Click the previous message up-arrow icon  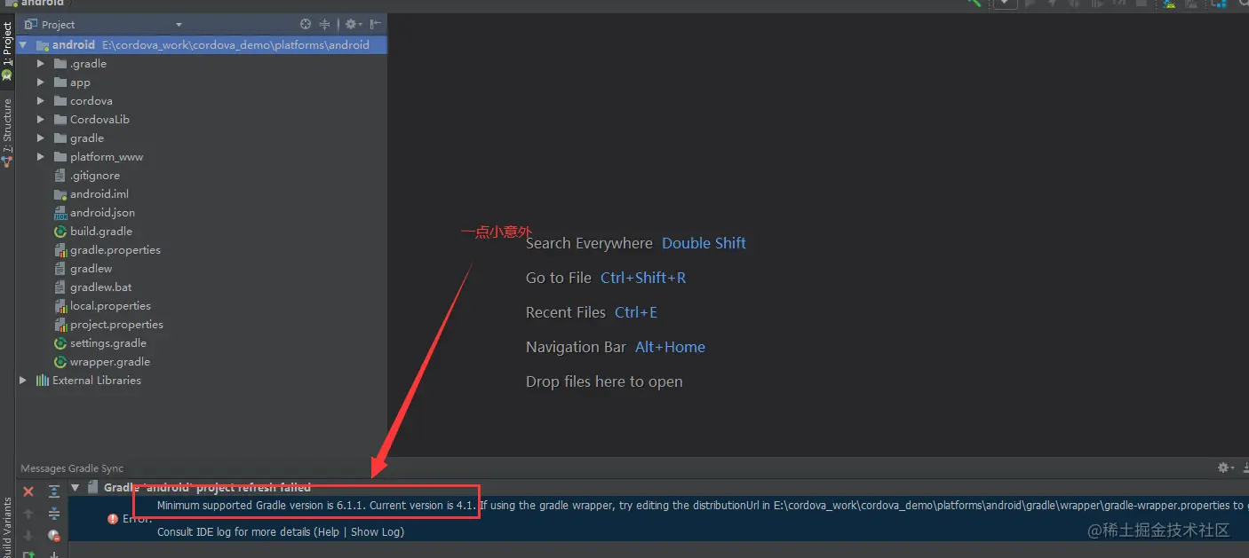28,514
